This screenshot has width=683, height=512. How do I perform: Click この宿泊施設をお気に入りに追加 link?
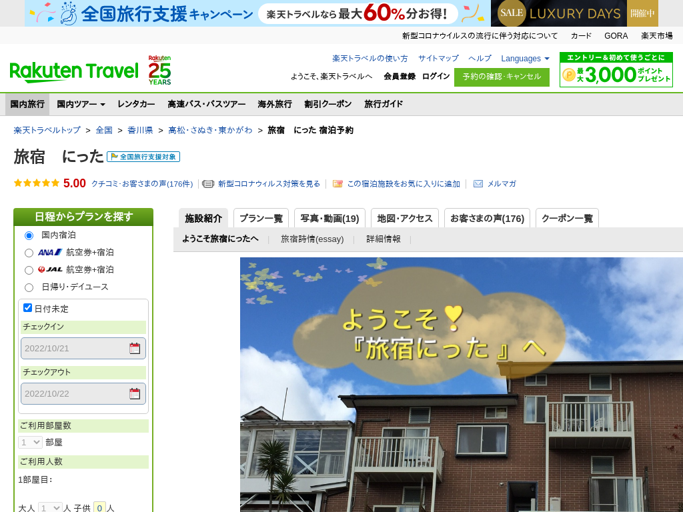[x=404, y=184]
